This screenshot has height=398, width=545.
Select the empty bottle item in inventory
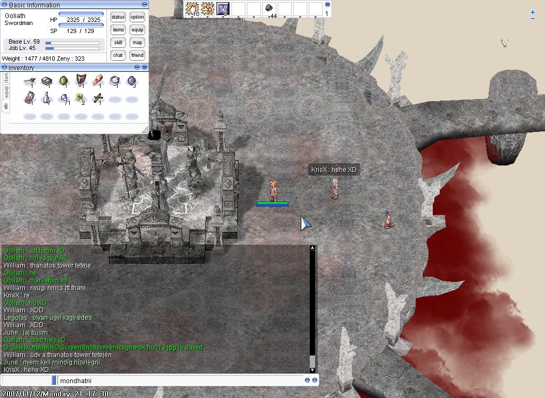pos(46,98)
